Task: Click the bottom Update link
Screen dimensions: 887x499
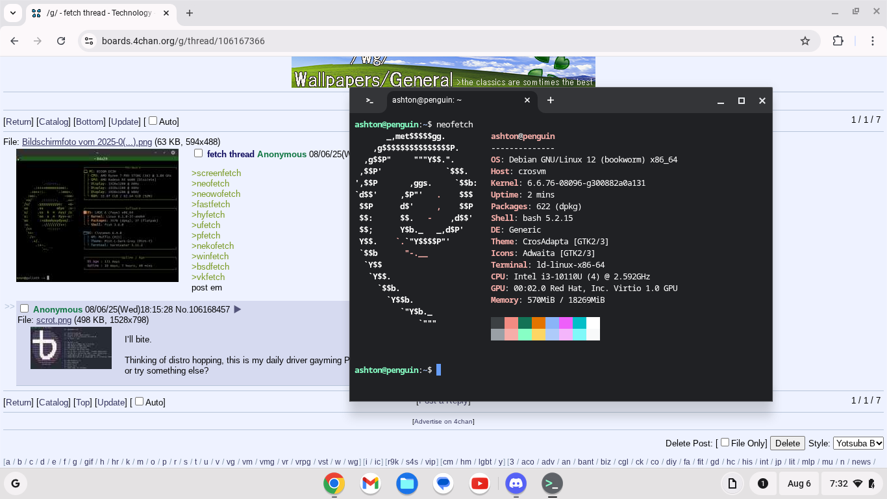Action: coord(112,402)
